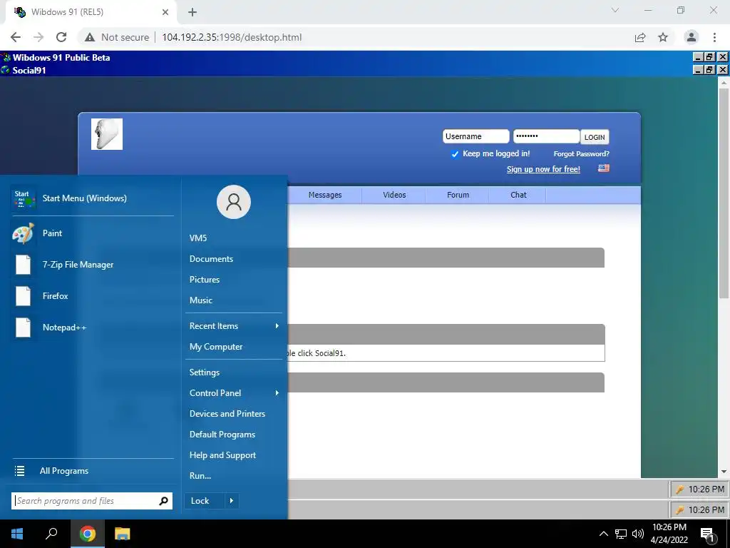This screenshot has width=730, height=548.
Task: Open the Messages tab
Action: point(325,195)
